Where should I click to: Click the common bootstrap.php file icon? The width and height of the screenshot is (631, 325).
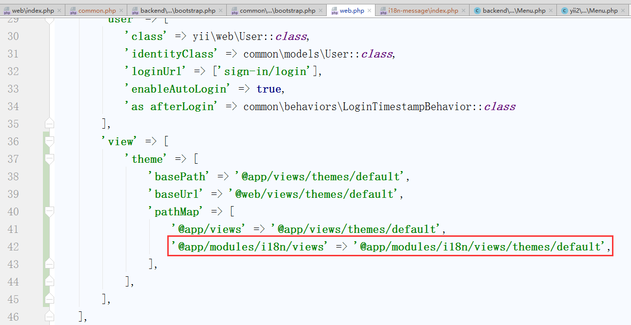pyautogui.click(x=235, y=10)
